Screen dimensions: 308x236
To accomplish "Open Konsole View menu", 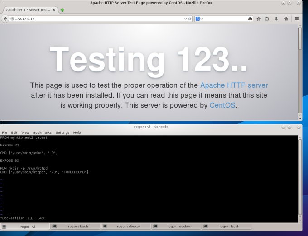I will [x=25, y=133].
